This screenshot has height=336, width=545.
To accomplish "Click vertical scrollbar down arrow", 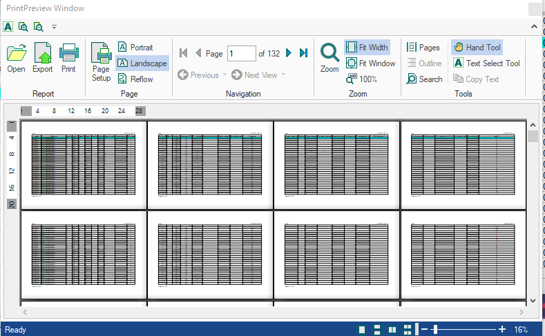I will coord(533,301).
